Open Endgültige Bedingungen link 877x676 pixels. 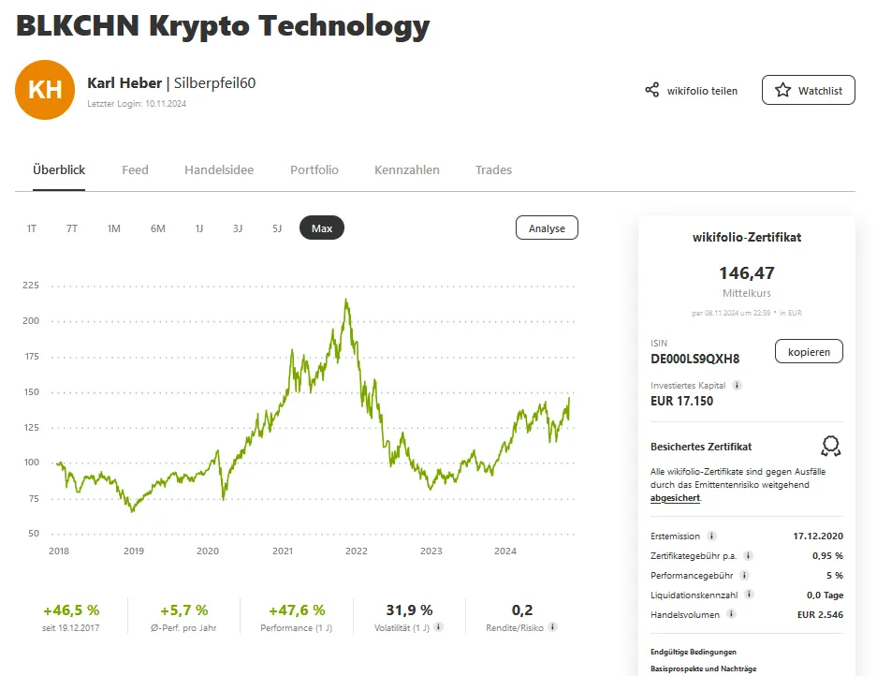coord(694,652)
